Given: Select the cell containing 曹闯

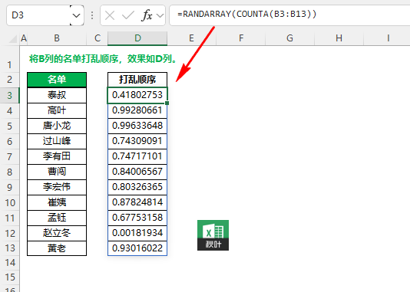Looking at the screenshot, I should [57, 172].
